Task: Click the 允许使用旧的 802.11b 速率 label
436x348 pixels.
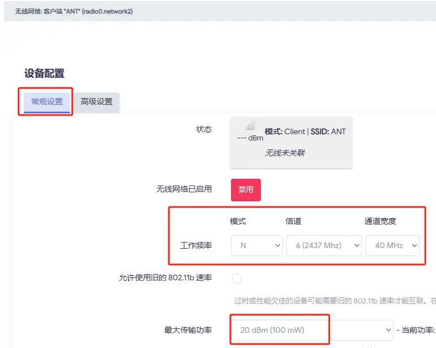Action: [x=165, y=277]
